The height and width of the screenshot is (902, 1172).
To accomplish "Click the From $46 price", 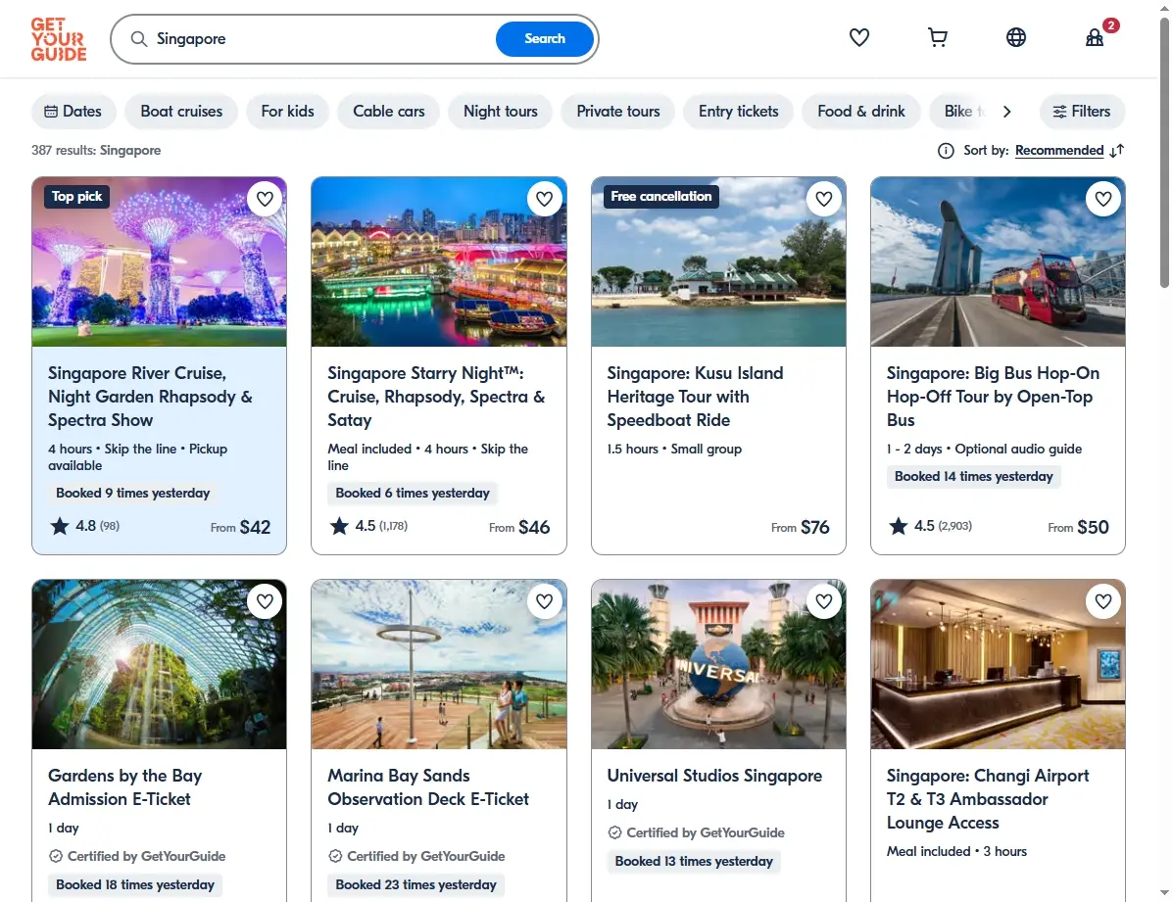I will tap(519, 527).
